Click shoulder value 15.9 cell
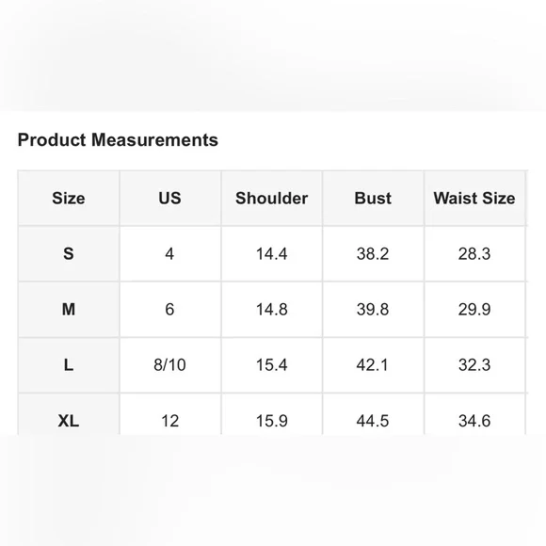This screenshot has width=546, height=546. (x=272, y=414)
